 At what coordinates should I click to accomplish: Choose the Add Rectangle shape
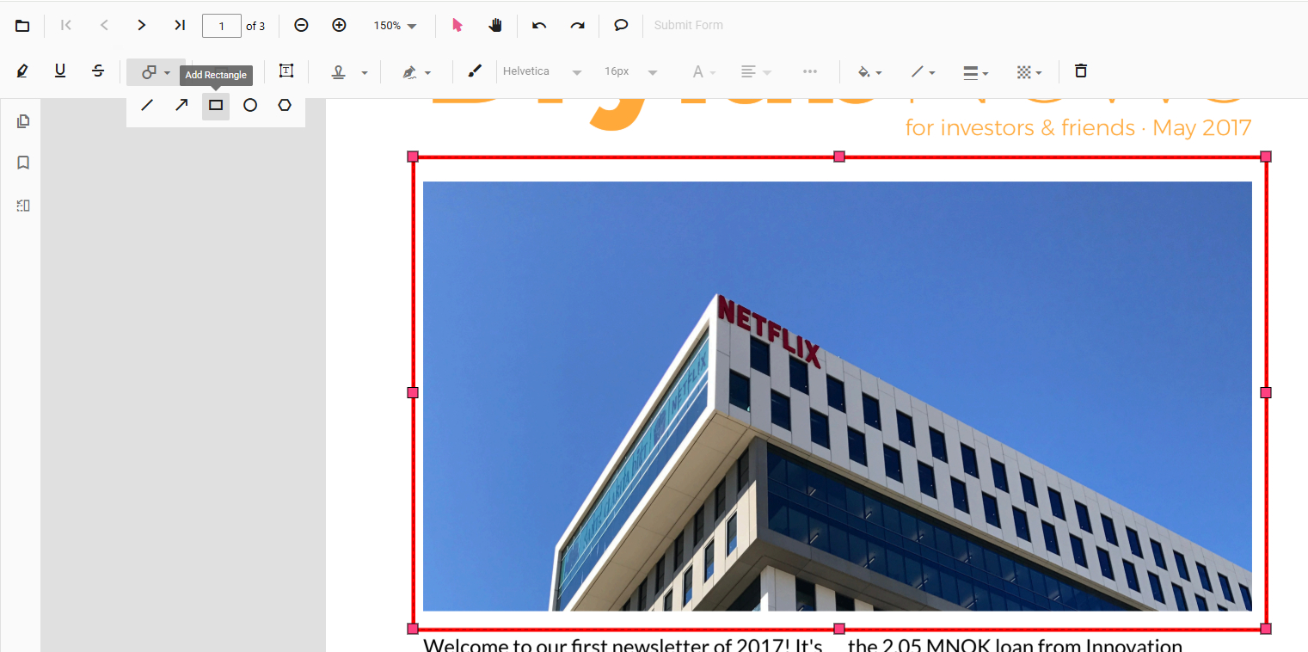click(x=216, y=105)
